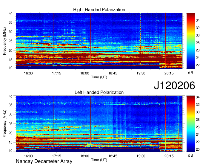Image resolution: width=203 pixels, height=165 pixels.
Task: Click the bottom colorbar's 20 dB tick label
Action: point(198,149)
